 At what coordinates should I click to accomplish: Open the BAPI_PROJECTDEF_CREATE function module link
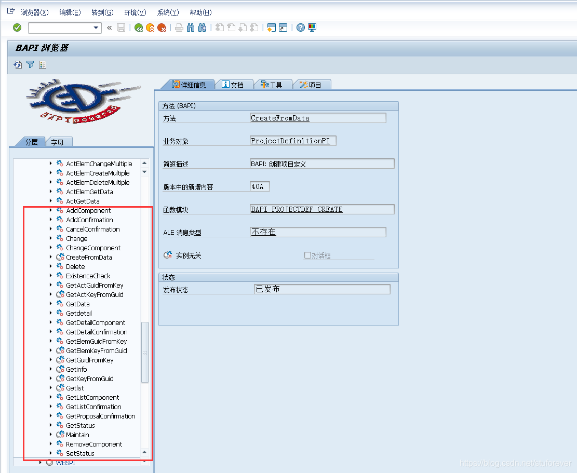pos(297,209)
